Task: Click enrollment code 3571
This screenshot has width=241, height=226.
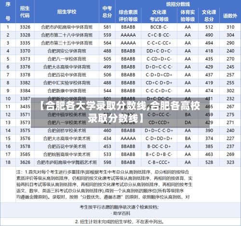Action: (25, 114)
